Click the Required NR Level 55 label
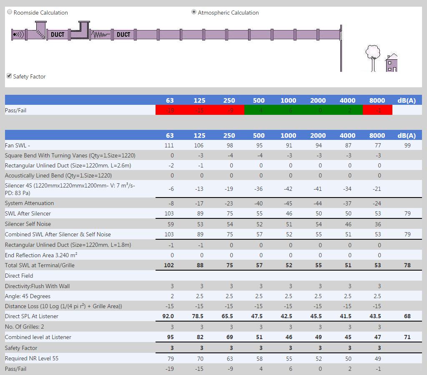This screenshot has height=375, width=427. (32, 358)
